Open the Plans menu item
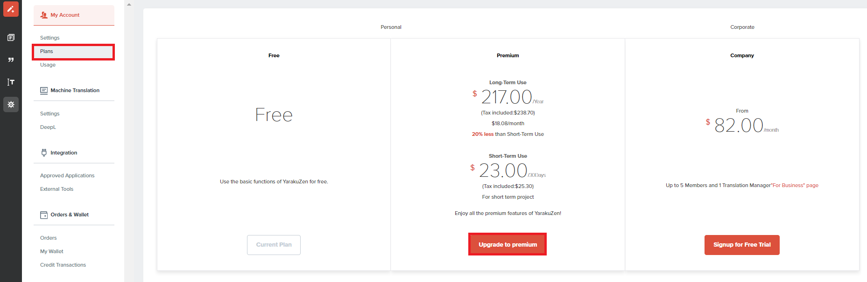Image resolution: width=867 pixels, height=282 pixels. coord(73,52)
